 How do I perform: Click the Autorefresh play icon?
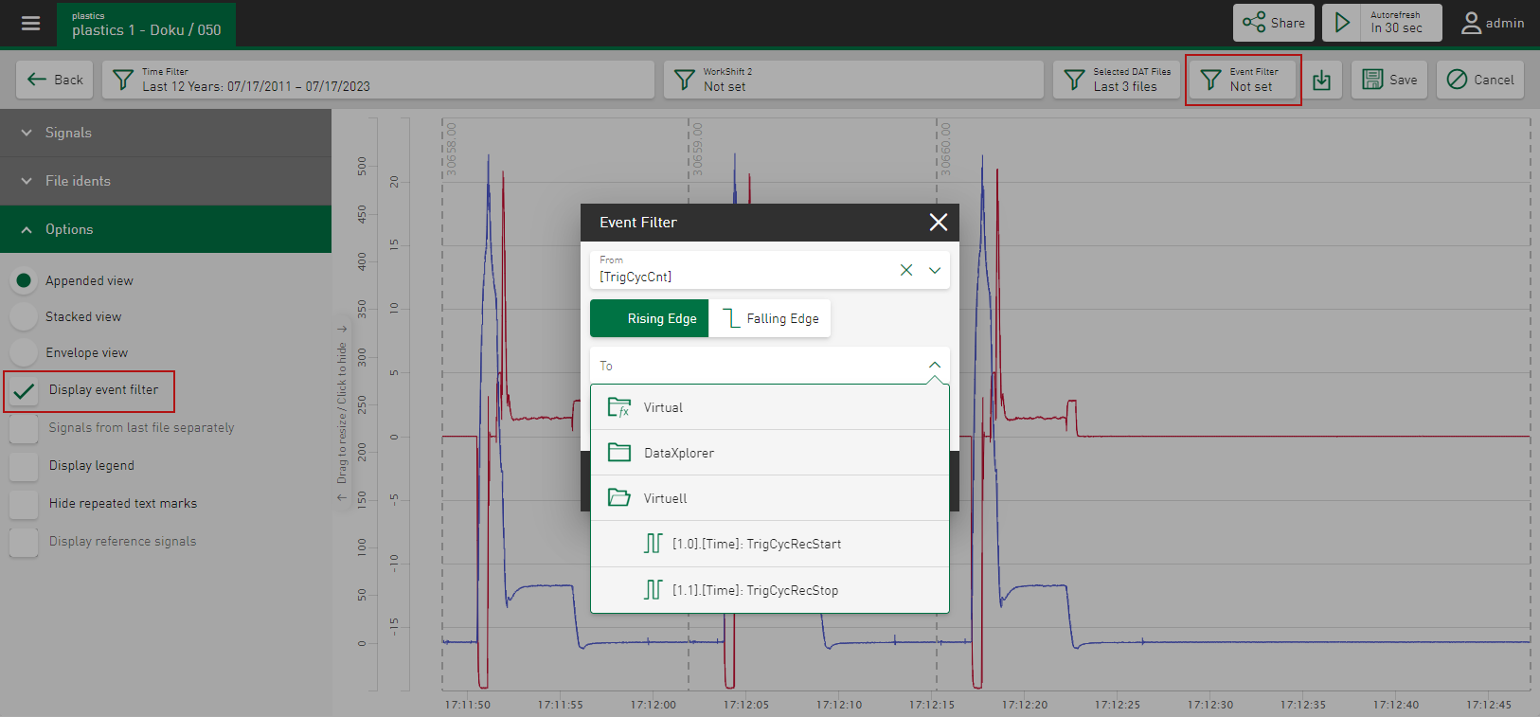click(x=1342, y=23)
